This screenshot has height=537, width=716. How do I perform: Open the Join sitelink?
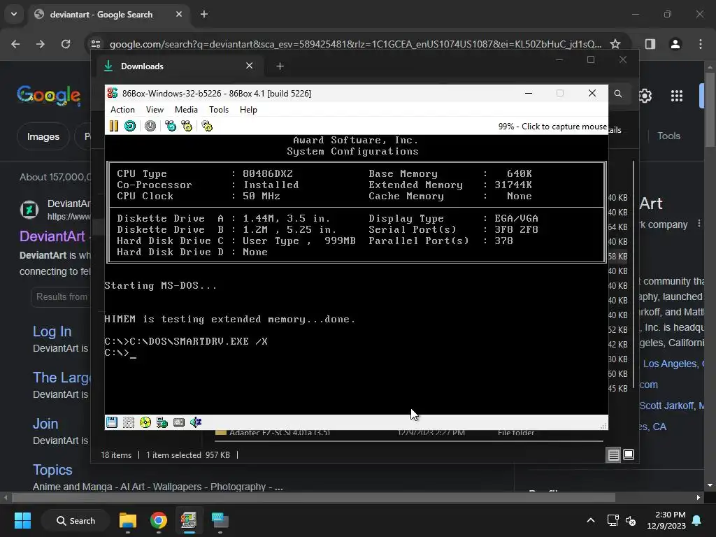click(45, 424)
